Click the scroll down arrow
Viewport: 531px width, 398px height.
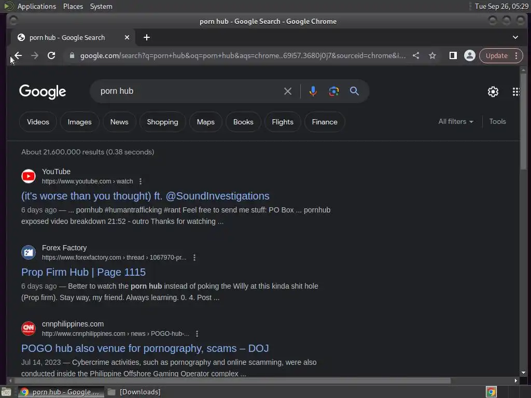tap(524, 373)
